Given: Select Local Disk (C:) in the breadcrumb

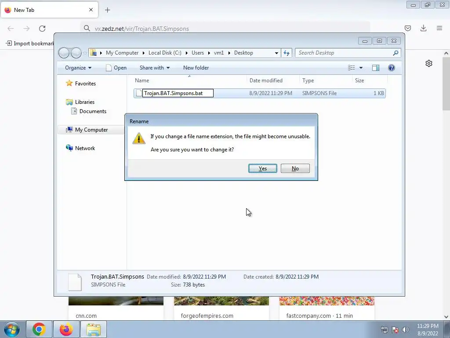Looking at the screenshot, I should [165, 53].
